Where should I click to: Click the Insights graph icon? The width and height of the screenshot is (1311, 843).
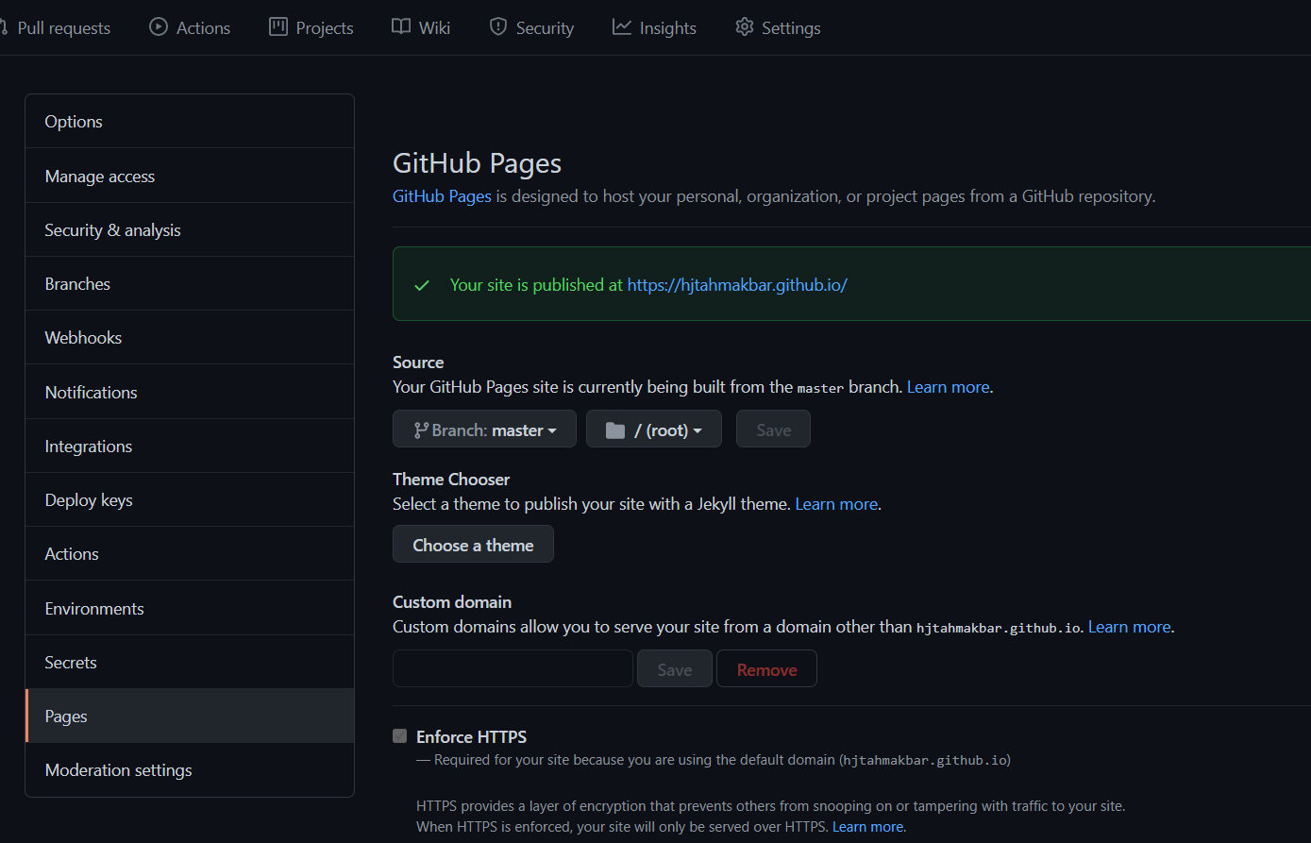[x=621, y=27]
